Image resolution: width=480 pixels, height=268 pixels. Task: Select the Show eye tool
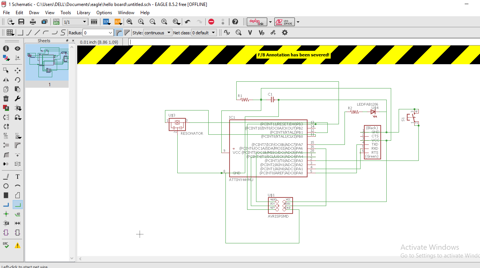(18, 49)
